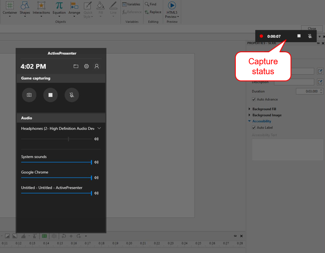The image size is (325, 253).
Task: Disable the Auto Label checkbox
Action: pyautogui.click(x=254, y=128)
